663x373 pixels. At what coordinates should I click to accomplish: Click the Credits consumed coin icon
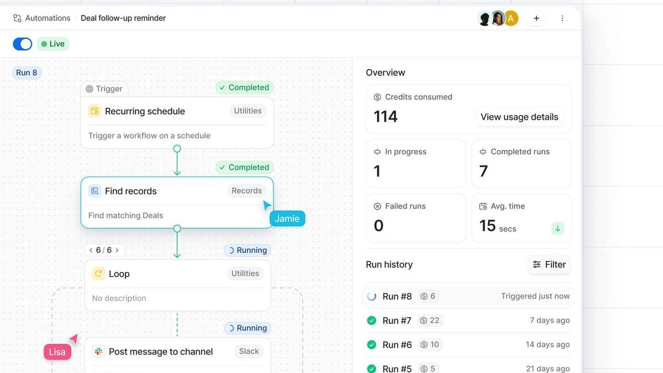tap(377, 97)
